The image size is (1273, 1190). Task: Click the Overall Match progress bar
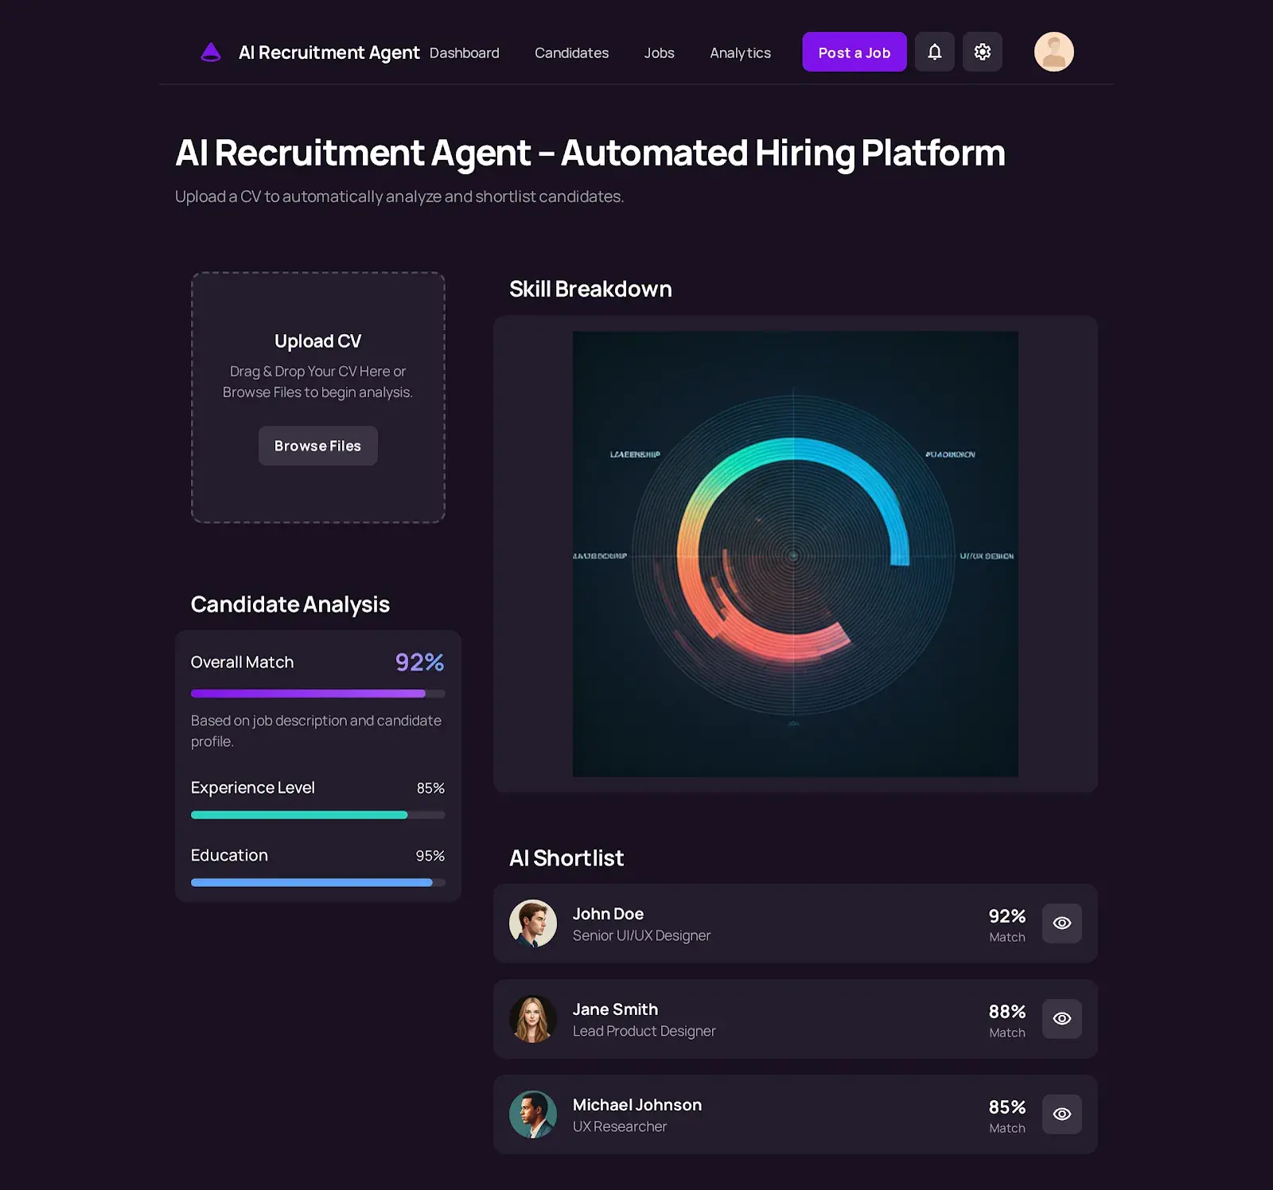pos(318,694)
